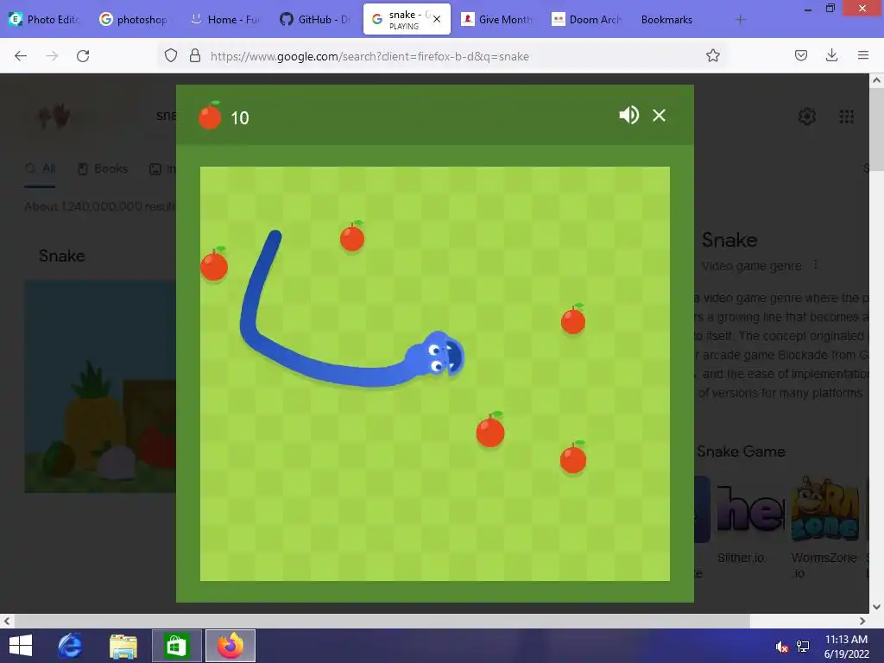Click Firefox icon in taskbar
This screenshot has width=884, height=663.
(230, 646)
